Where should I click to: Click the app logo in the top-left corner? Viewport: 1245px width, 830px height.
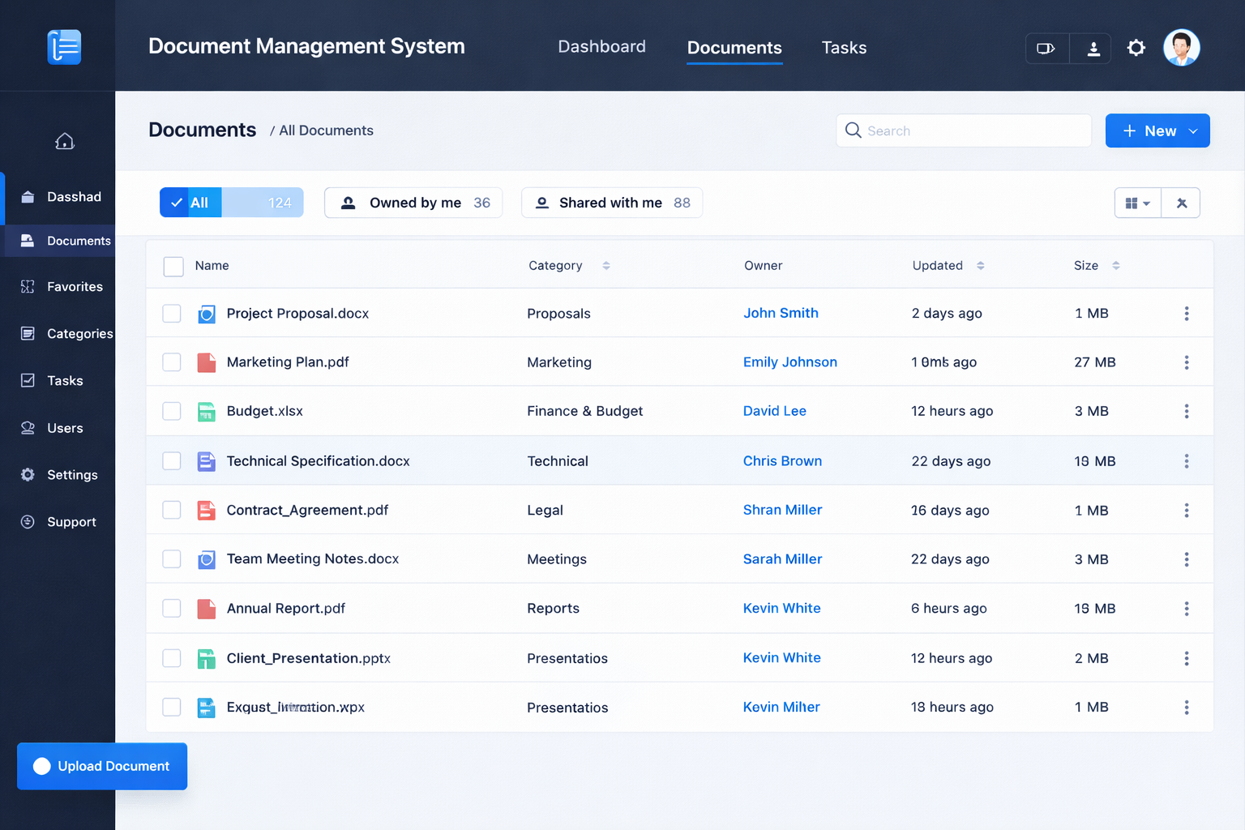click(64, 47)
